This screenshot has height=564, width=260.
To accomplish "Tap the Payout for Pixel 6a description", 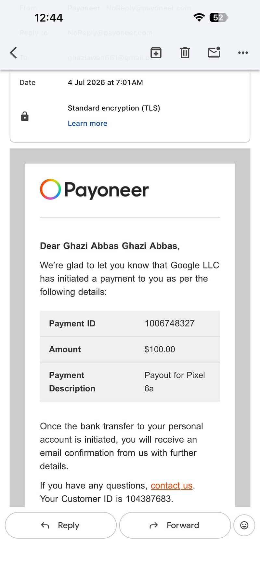I will (175, 382).
